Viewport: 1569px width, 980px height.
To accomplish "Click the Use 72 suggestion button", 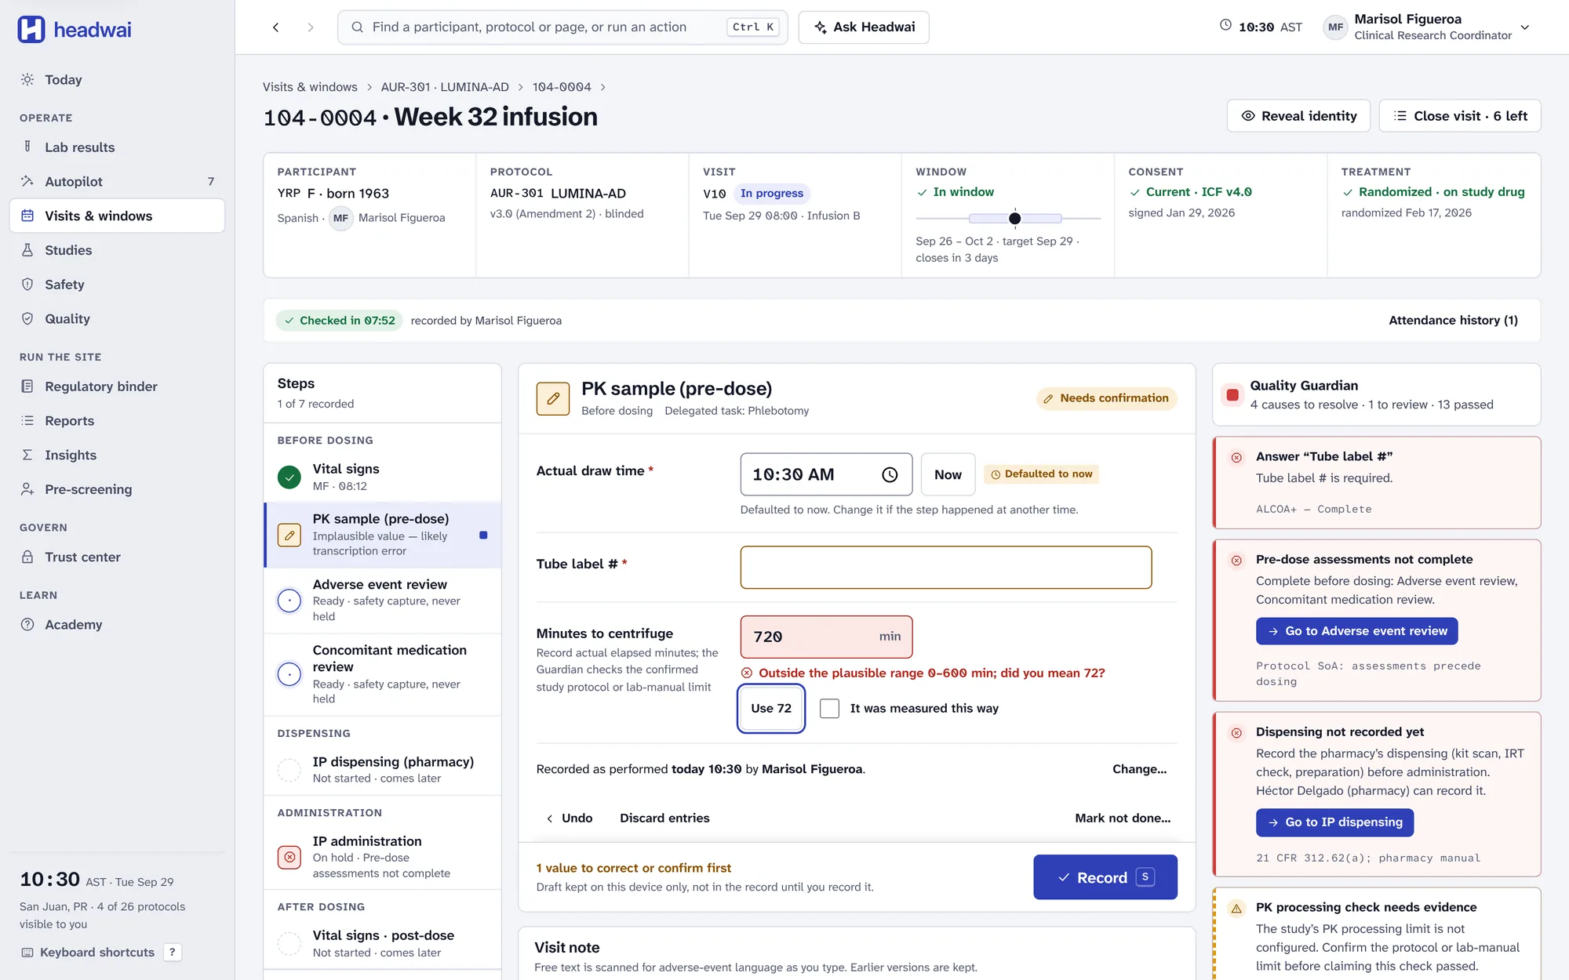I will [771, 709].
